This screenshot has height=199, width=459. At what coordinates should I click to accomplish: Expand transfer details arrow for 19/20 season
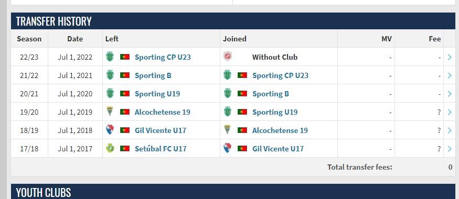(x=450, y=112)
